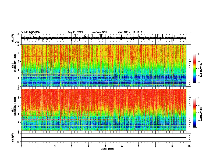
Task: Click the date text "Aug.21, 2023"
Action: (x=75, y=32)
